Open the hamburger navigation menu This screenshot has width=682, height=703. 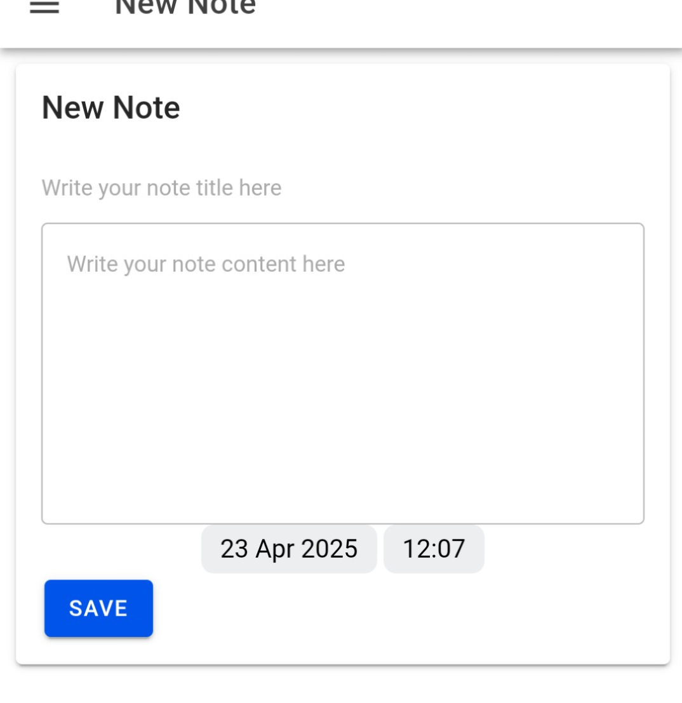(x=44, y=7)
